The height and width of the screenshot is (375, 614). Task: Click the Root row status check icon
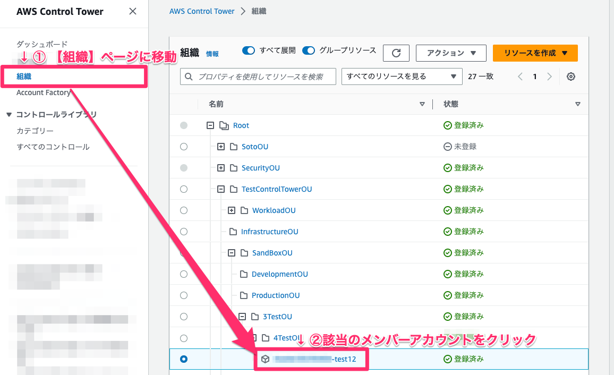[448, 125]
